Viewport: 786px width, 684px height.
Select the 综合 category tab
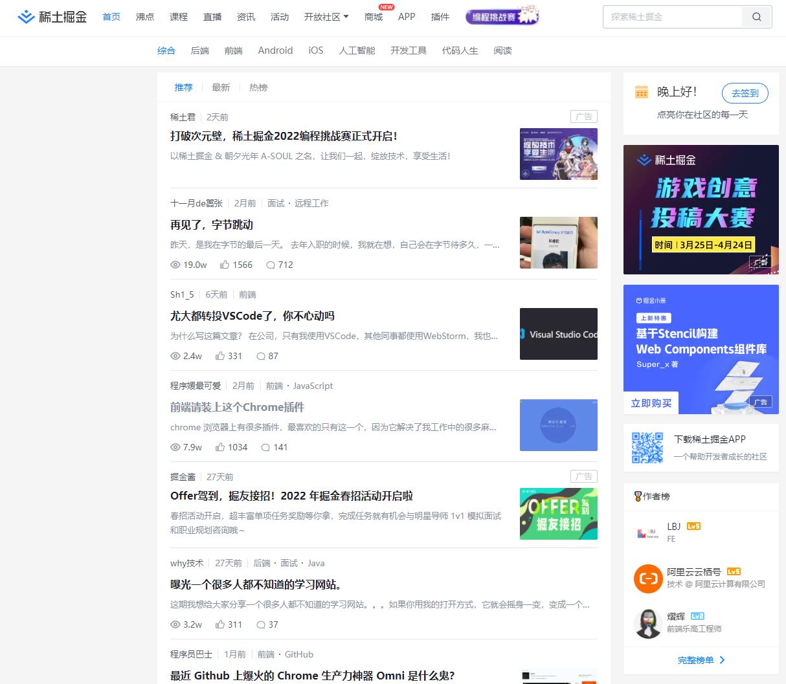tap(166, 50)
